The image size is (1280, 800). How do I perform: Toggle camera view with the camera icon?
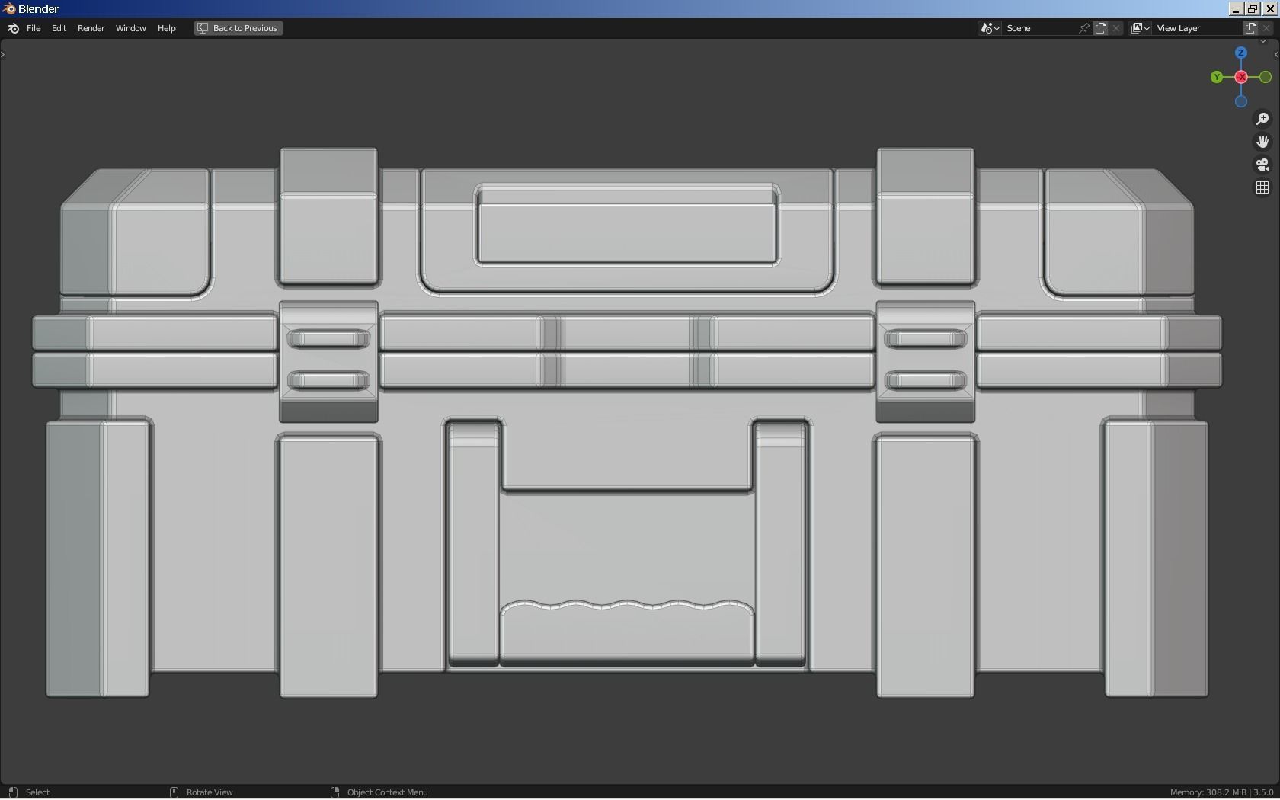[x=1262, y=165]
